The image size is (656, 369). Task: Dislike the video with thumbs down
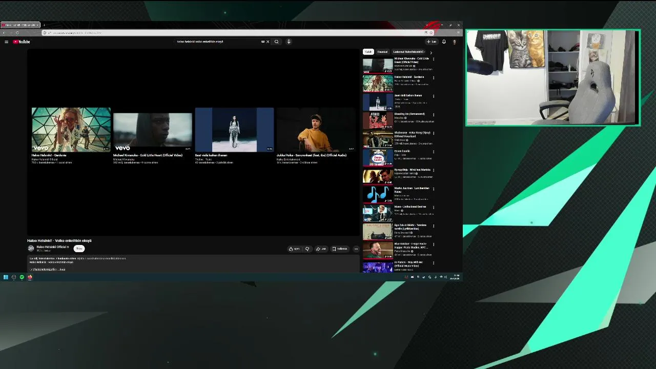(x=307, y=249)
